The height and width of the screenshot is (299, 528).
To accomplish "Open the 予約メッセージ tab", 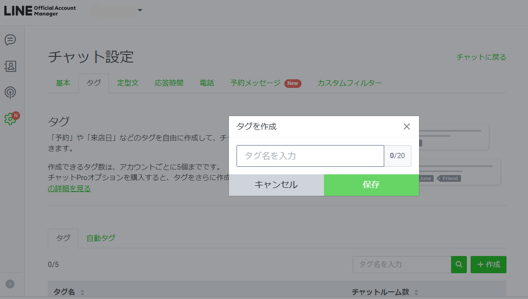I will click(256, 83).
